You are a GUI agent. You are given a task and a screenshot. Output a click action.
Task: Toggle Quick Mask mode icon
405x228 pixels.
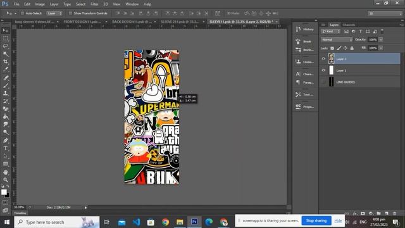[5, 203]
